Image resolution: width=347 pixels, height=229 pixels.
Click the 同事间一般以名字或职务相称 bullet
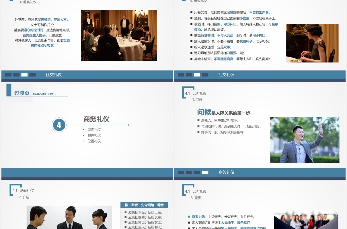coord(221,132)
